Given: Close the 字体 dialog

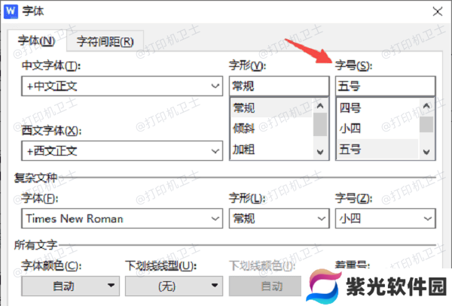Looking at the screenshot, I should (437, 11).
